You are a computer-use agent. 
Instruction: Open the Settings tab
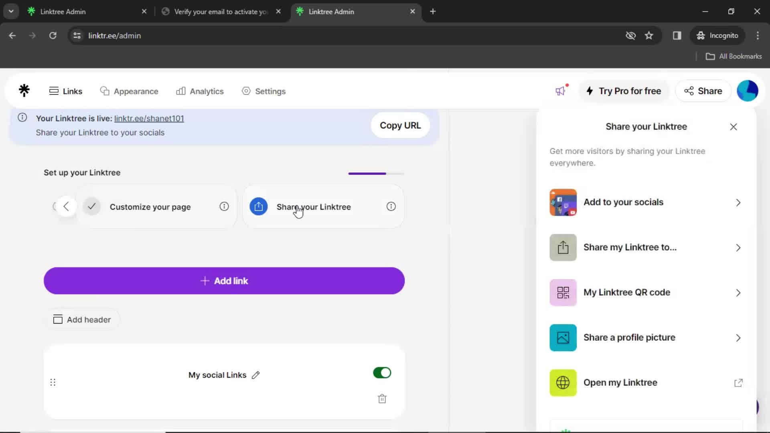[264, 91]
